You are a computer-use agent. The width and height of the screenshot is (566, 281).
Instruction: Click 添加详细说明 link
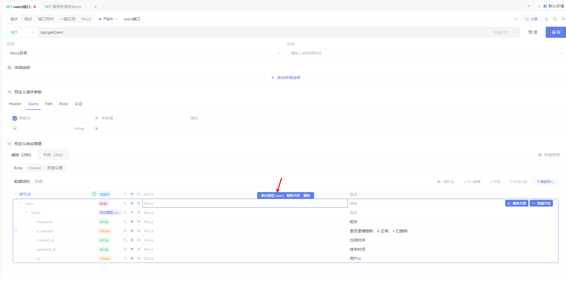pos(286,78)
